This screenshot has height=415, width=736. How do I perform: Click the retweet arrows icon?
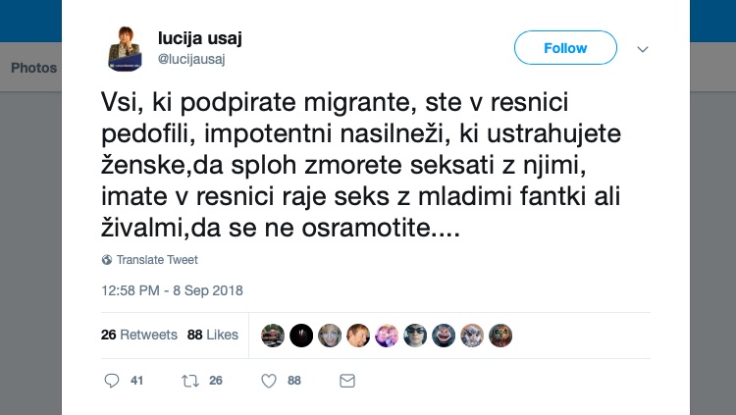tap(190, 380)
